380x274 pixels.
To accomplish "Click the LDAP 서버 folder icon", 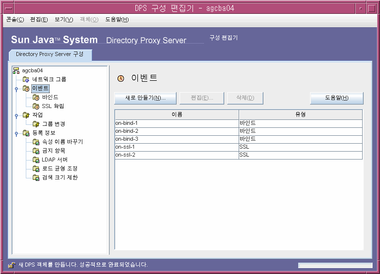I will (x=36, y=160).
